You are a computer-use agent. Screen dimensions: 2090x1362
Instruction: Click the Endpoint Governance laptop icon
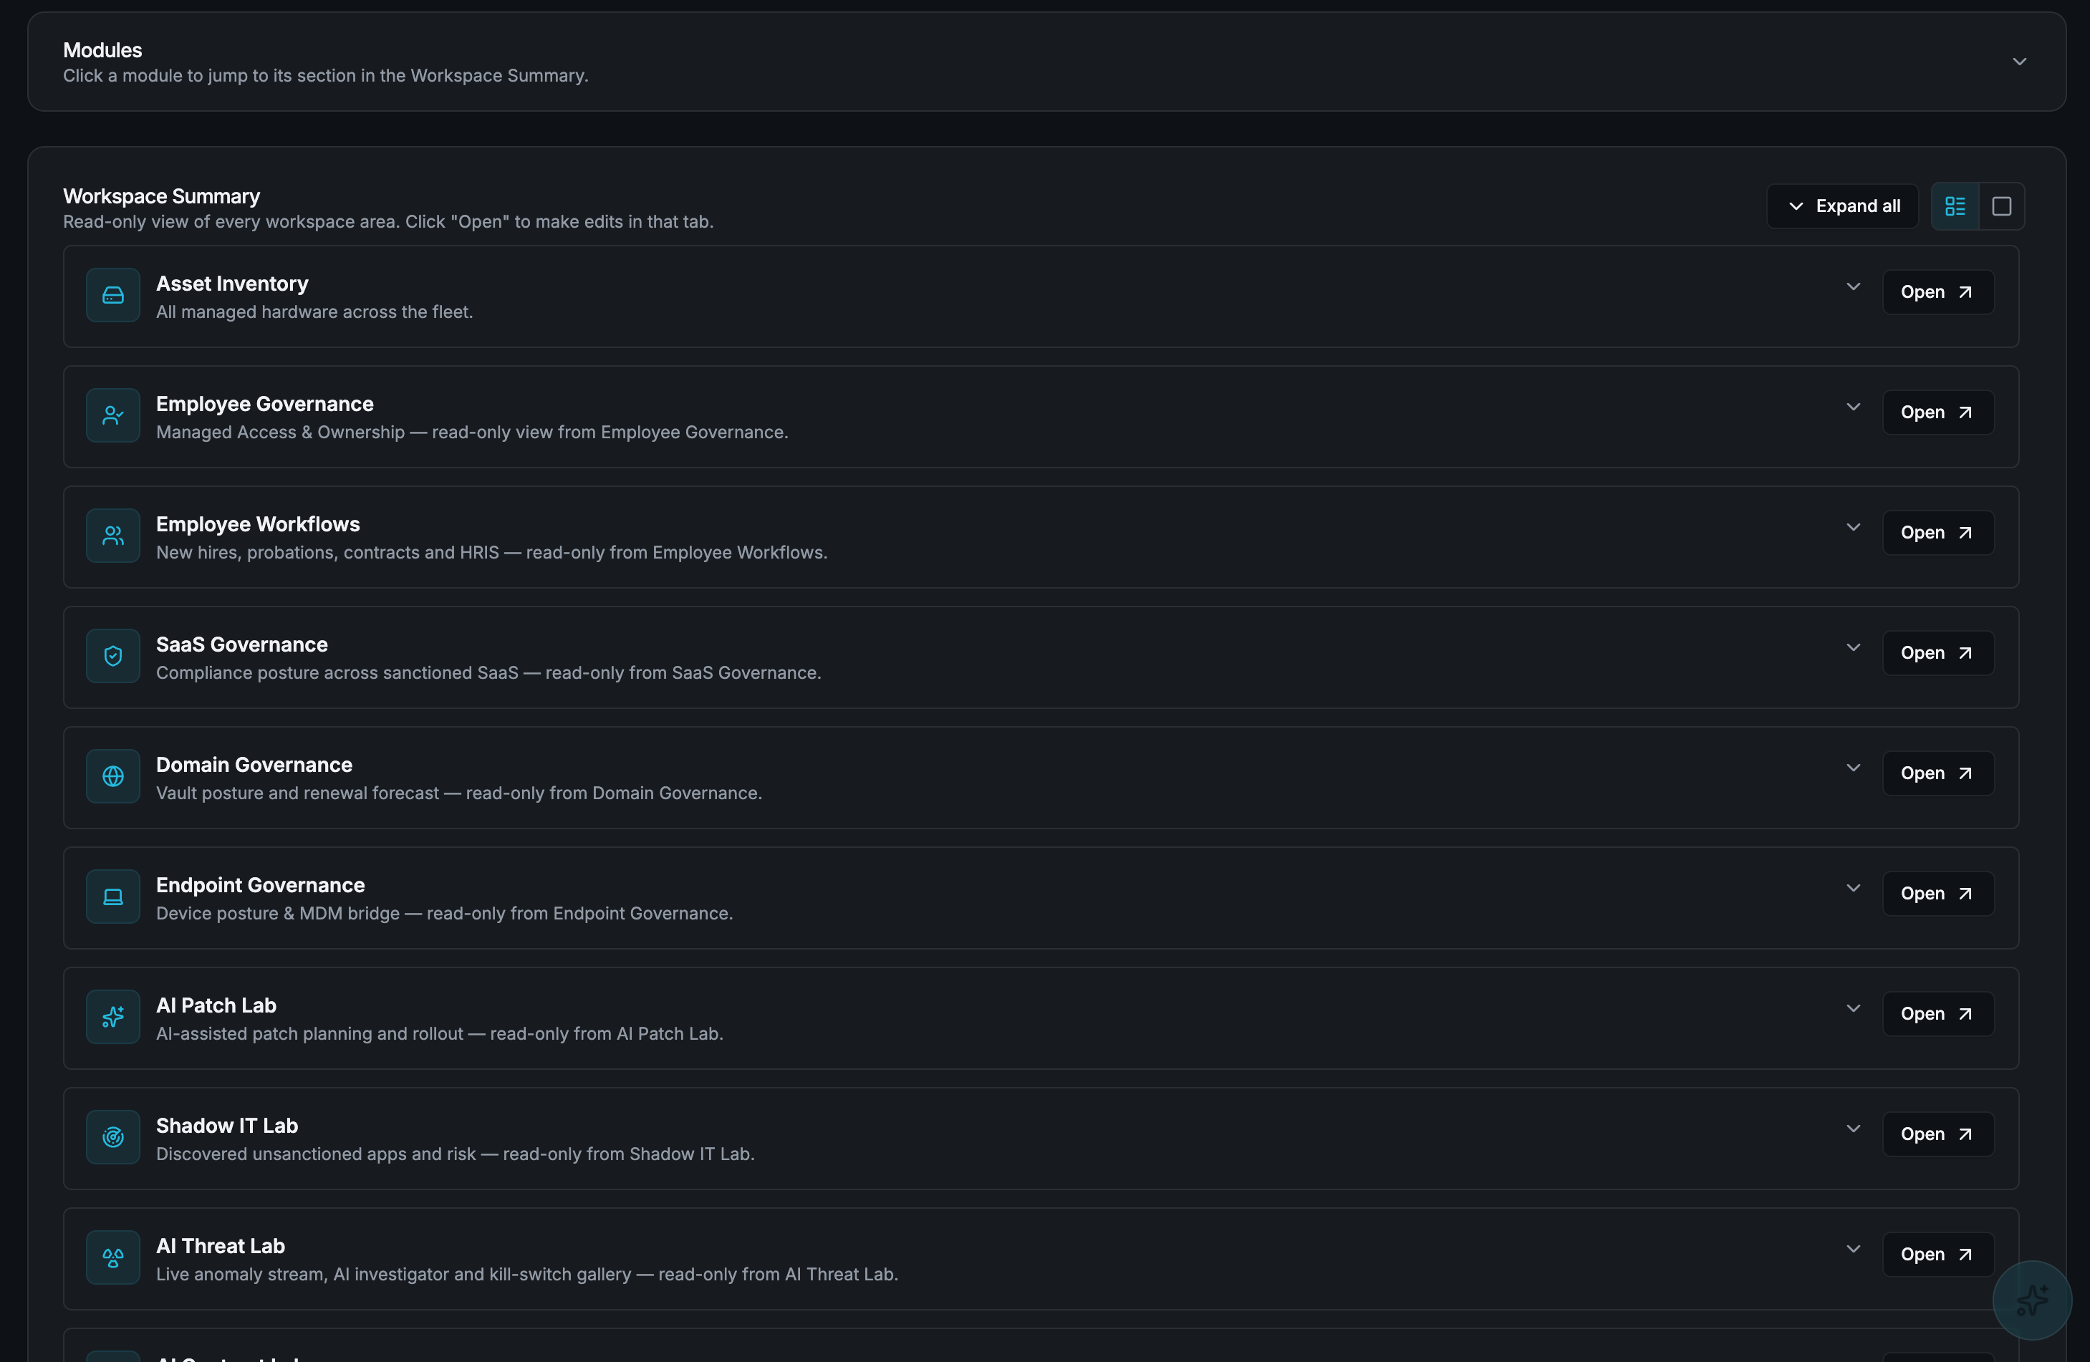point(113,897)
